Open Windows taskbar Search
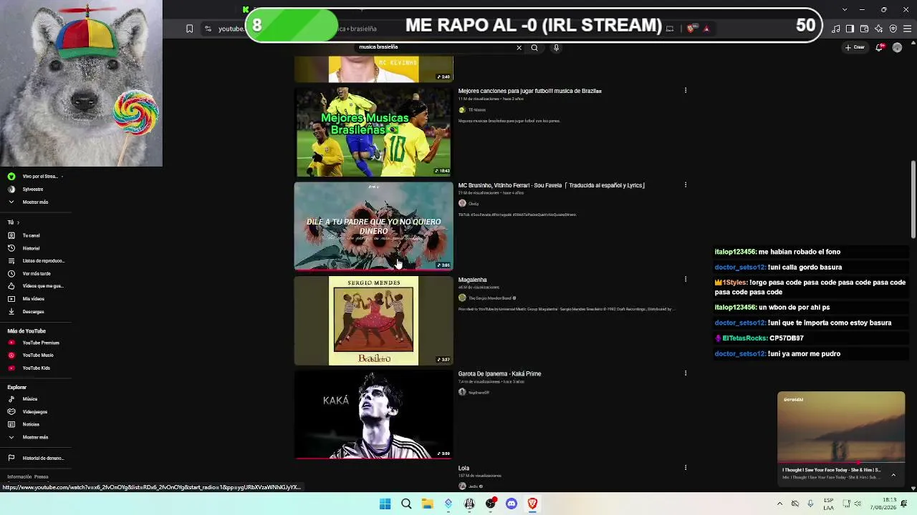 tap(406, 504)
